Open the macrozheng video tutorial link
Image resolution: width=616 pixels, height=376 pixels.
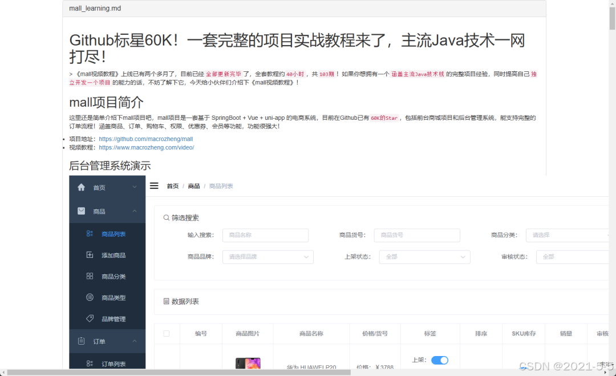146,147
